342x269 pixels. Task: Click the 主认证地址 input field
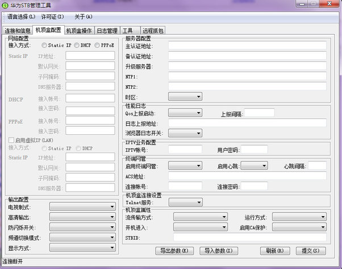[x=247, y=45]
